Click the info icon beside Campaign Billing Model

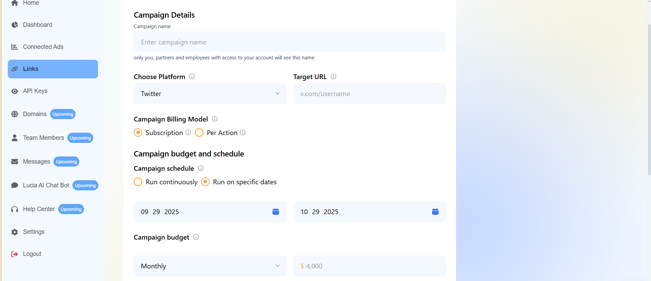215,119
